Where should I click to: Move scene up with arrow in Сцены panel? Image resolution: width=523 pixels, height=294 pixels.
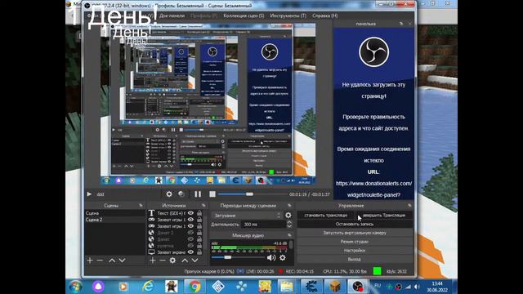(112, 261)
